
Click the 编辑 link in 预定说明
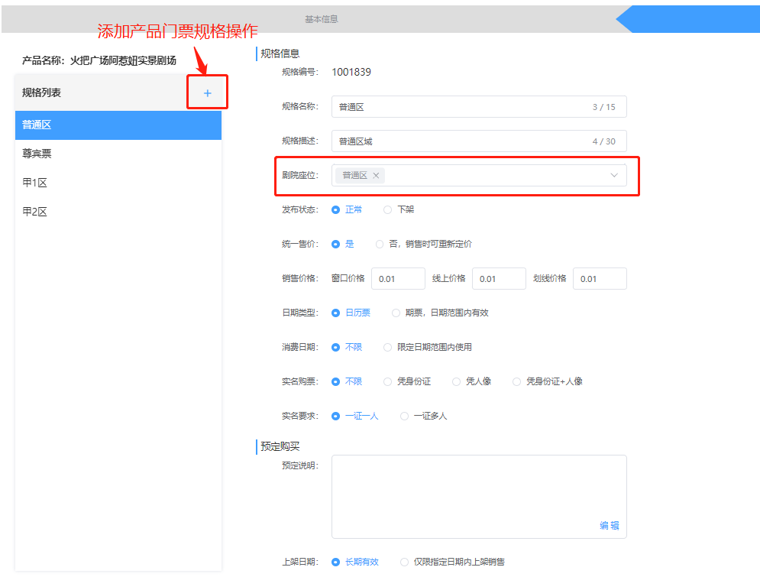(609, 526)
